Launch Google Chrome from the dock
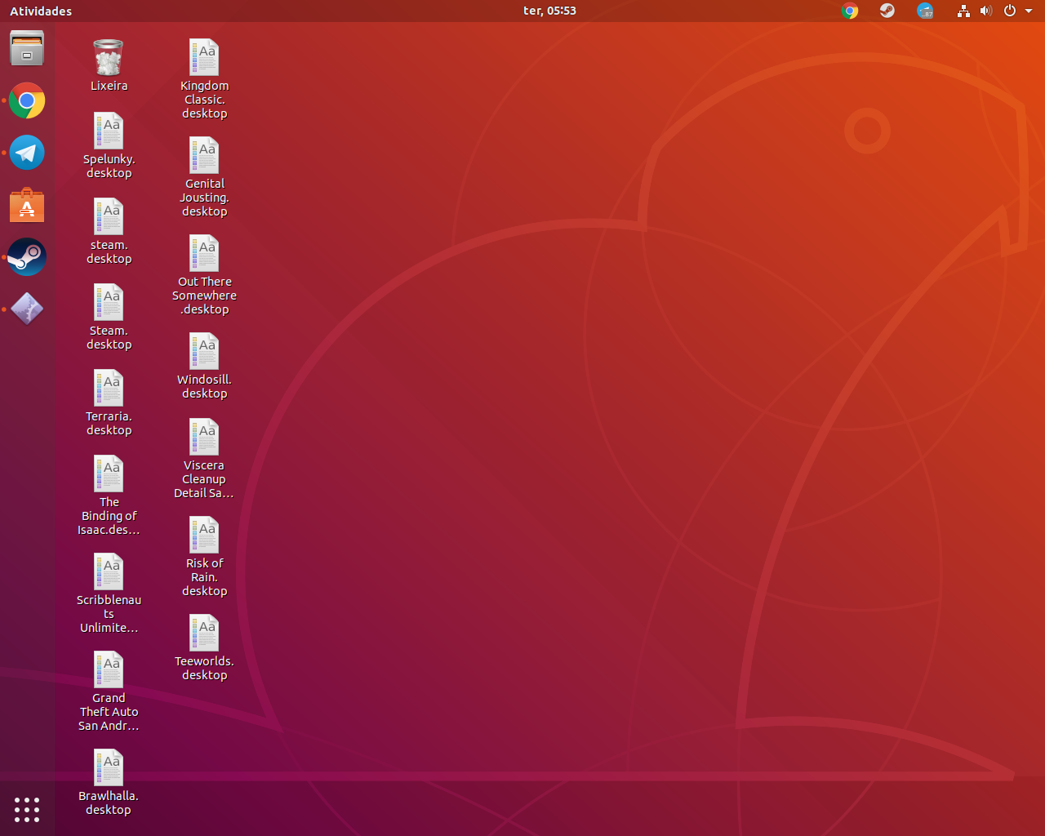1045x836 pixels. click(27, 100)
